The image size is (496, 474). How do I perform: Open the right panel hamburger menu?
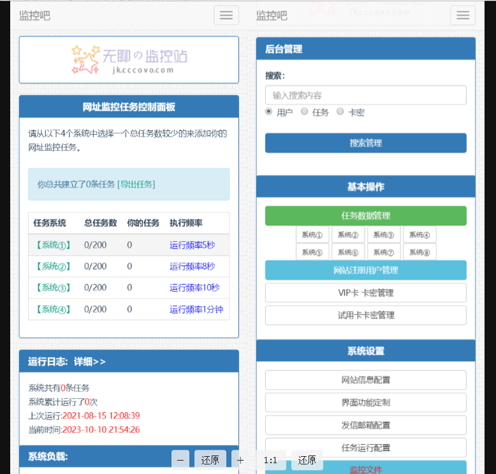[x=463, y=15]
